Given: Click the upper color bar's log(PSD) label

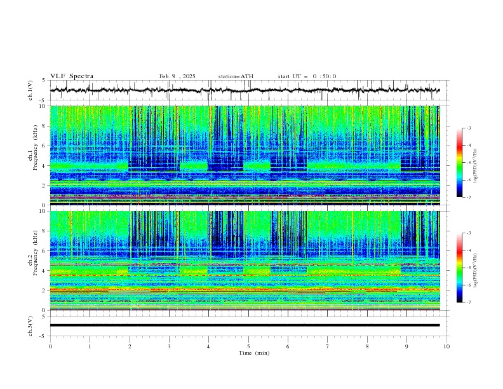Looking at the screenshot, I should click(476, 166).
